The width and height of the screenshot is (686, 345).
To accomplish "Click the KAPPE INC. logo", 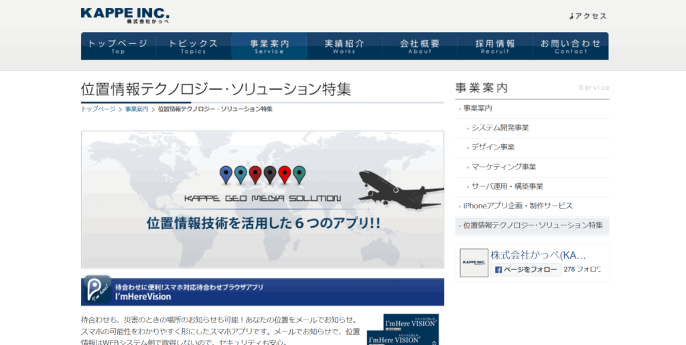I will [125, 15].
